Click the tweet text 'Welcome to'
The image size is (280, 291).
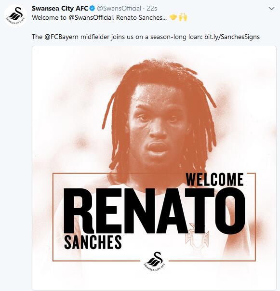[49, 18]
